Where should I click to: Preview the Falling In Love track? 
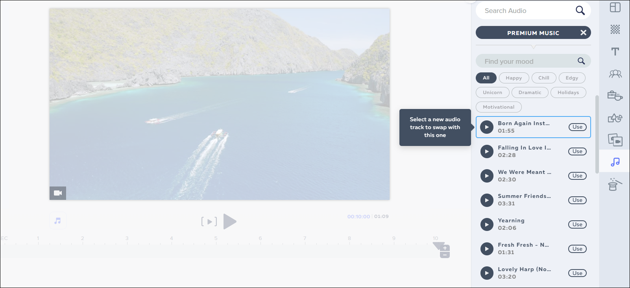point(487,151)
